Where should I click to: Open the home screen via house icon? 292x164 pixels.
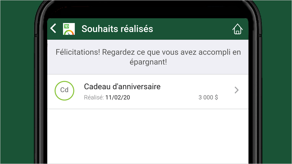point(238,29)
